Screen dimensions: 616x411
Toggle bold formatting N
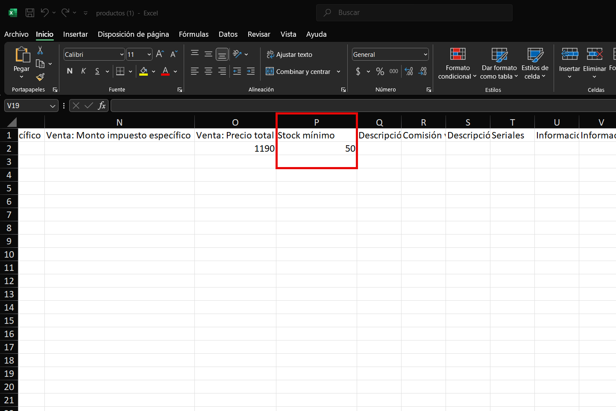(70, 71)
